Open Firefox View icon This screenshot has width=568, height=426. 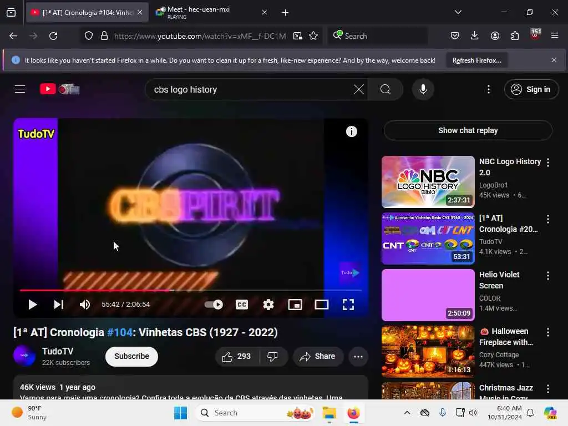coord(11,12)
